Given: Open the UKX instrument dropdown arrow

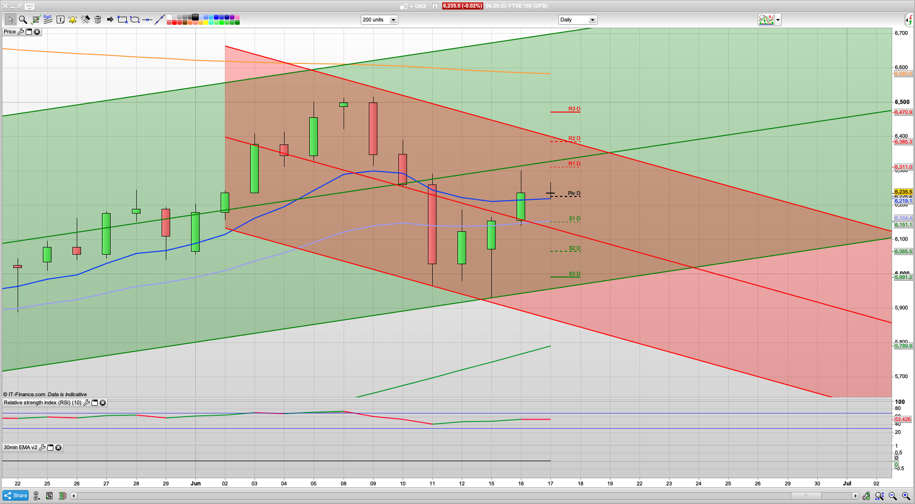Looking at the screenshot, I should click(411, 7).
